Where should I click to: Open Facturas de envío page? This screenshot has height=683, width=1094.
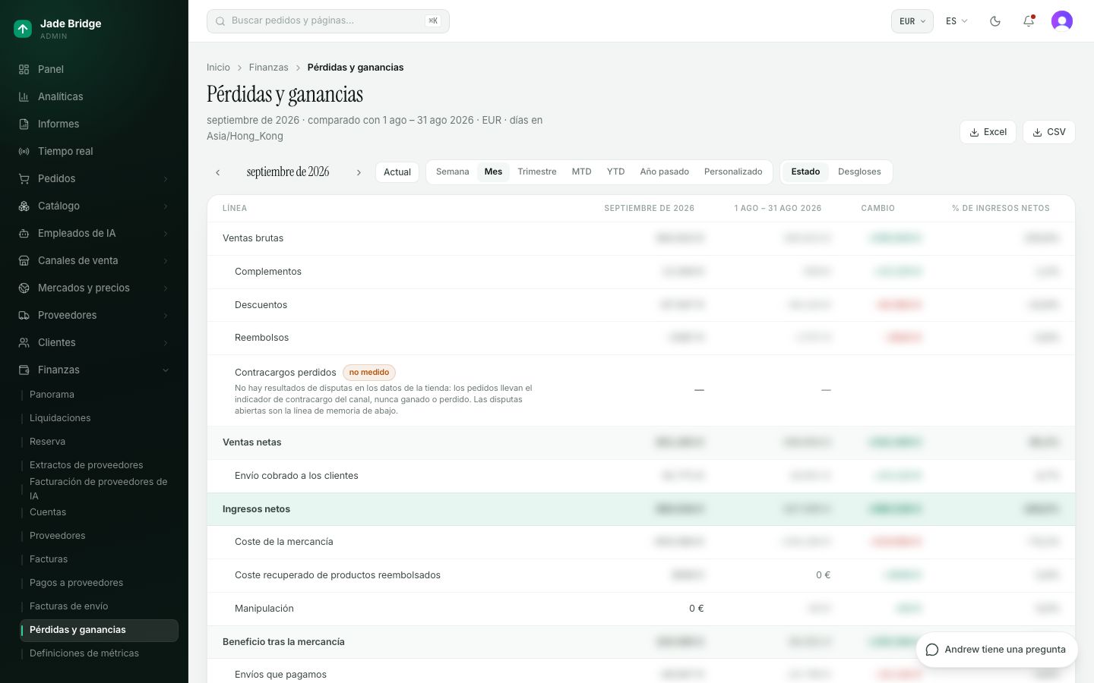99,606
